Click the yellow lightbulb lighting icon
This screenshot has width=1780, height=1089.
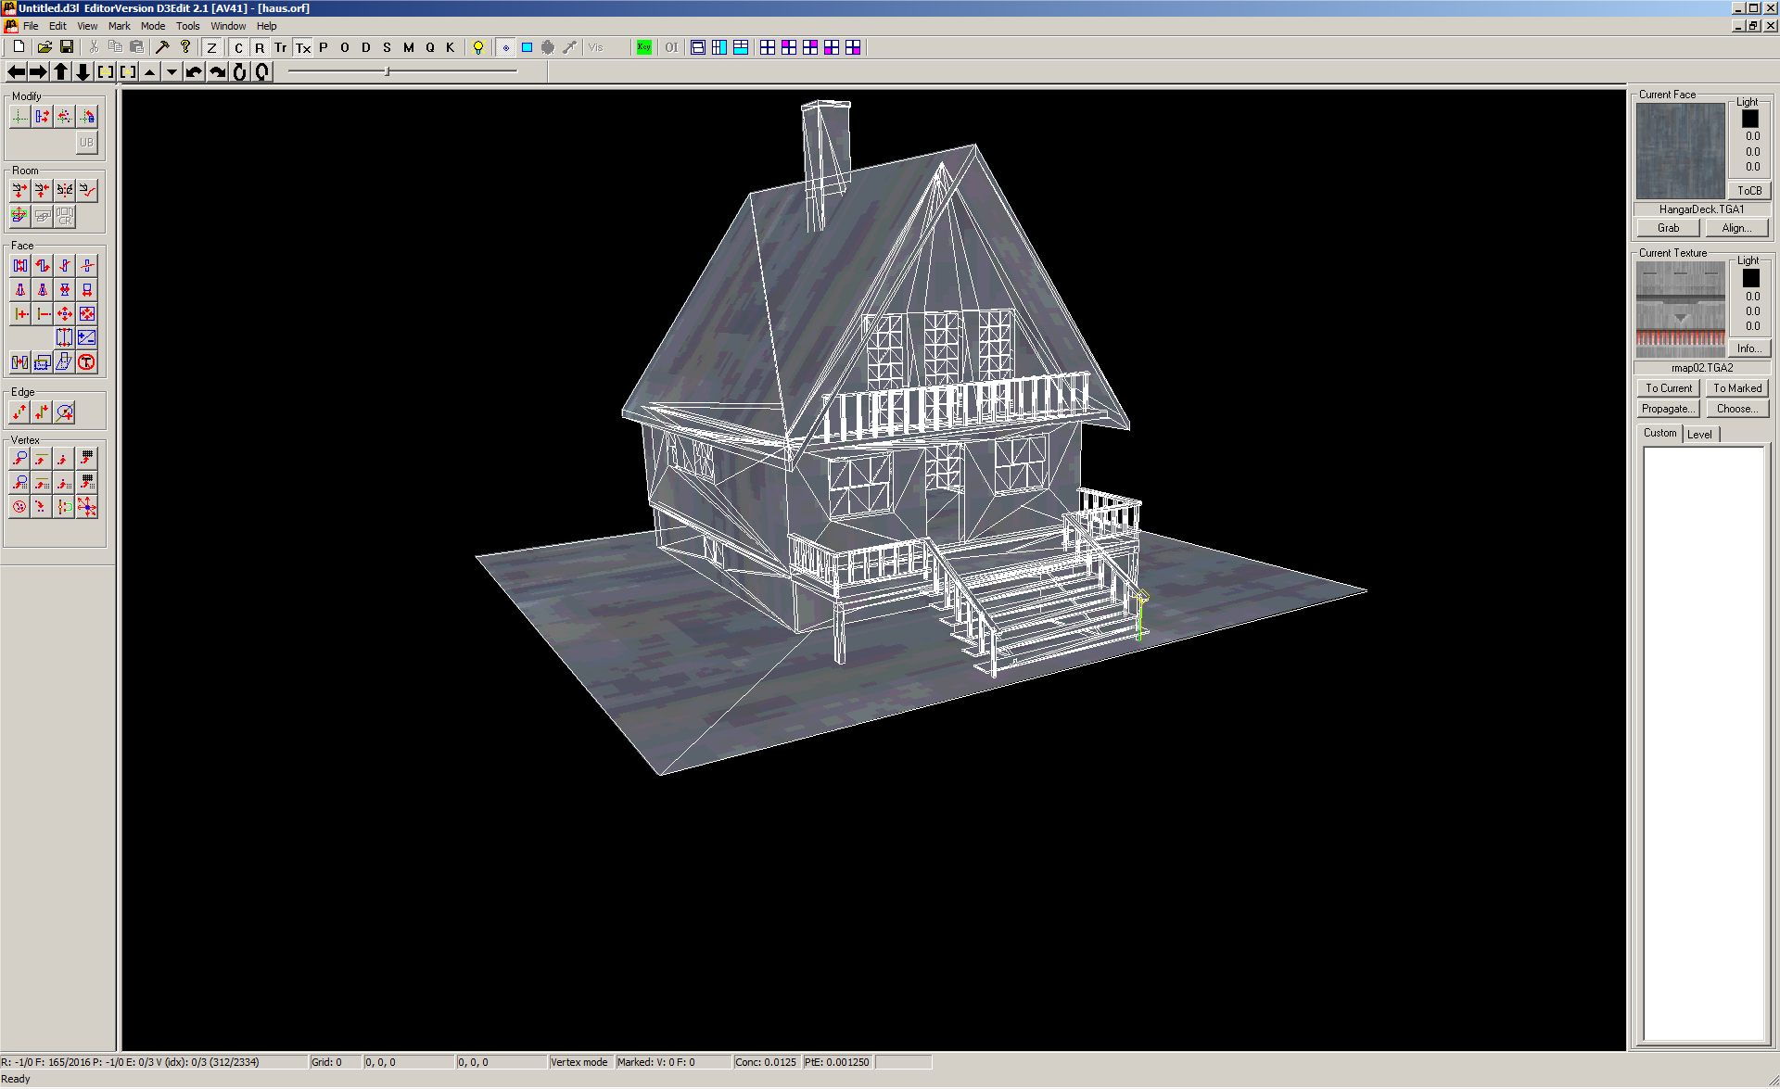click(478, 47)
